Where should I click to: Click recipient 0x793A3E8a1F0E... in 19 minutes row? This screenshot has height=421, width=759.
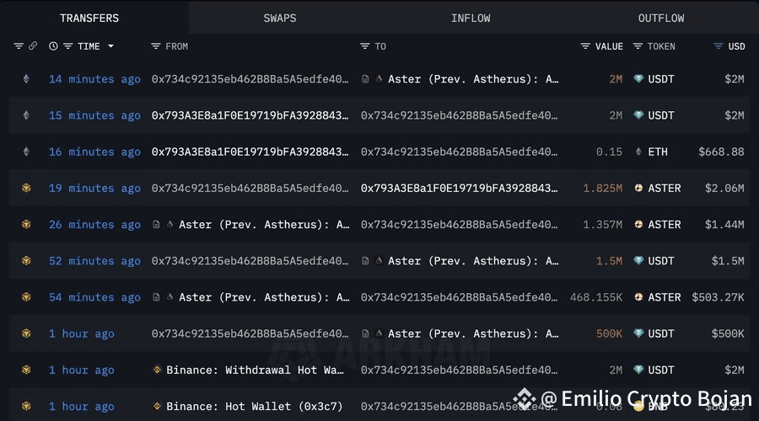pyautogui.click(x=459, y=188)
